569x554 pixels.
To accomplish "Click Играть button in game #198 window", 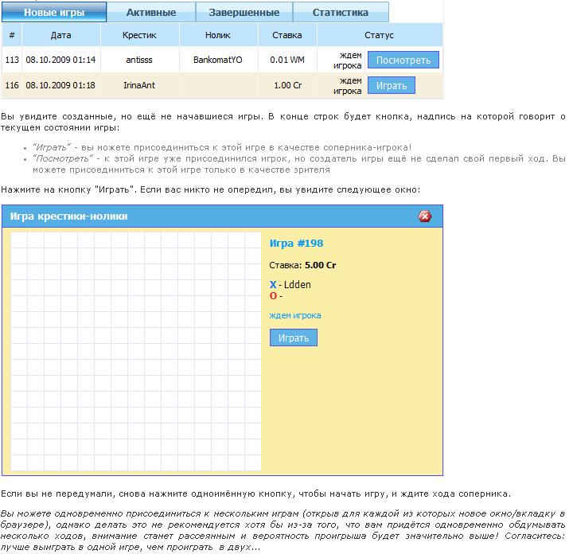I will pyautogui.click(x=293, y=337).
